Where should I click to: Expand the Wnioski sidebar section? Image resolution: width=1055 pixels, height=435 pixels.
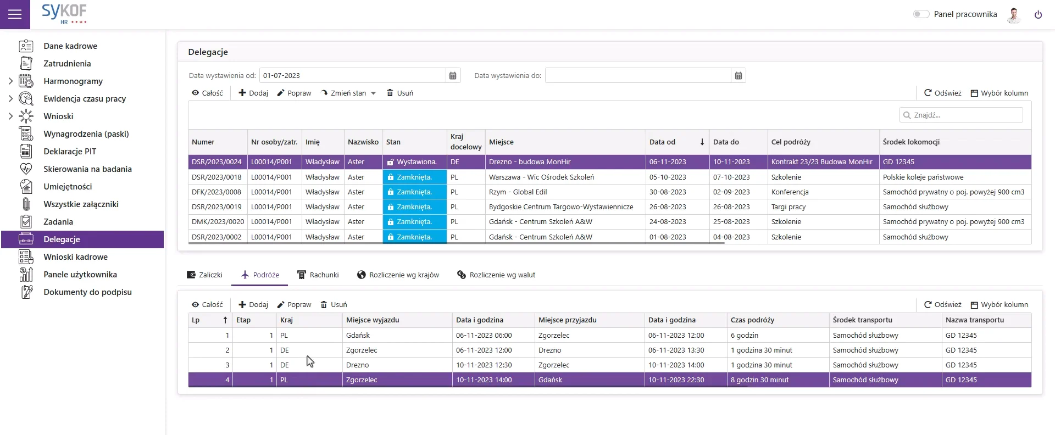(x=10, y=116)
